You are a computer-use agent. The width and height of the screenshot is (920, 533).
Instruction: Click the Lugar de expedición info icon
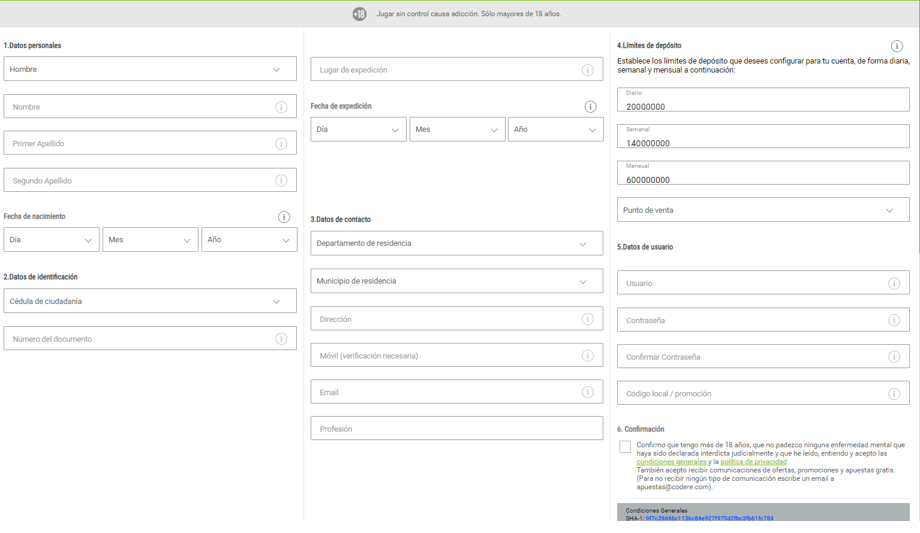click(588, 70)
